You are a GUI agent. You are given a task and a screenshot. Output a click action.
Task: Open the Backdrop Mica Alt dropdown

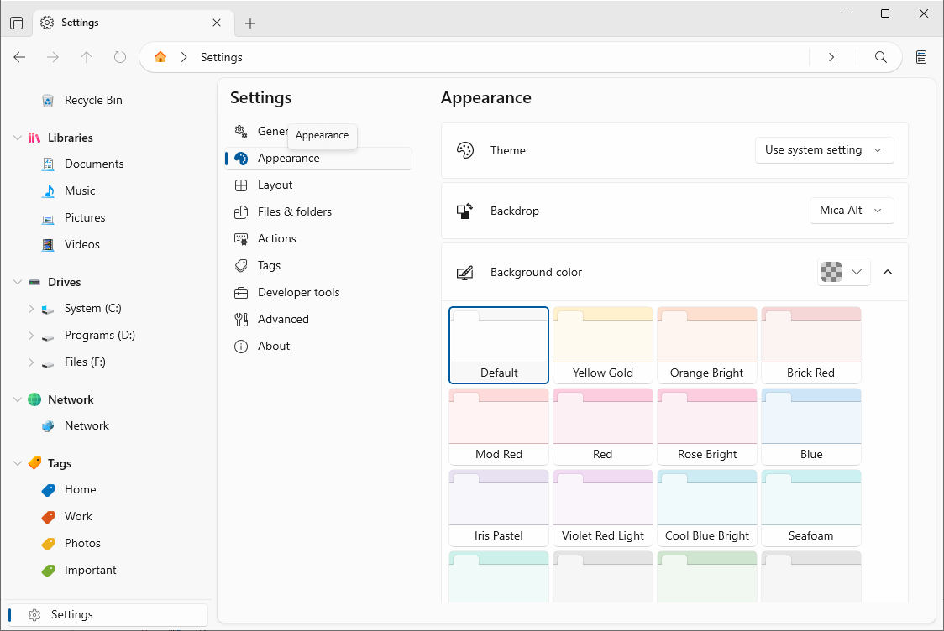[852, 211]
